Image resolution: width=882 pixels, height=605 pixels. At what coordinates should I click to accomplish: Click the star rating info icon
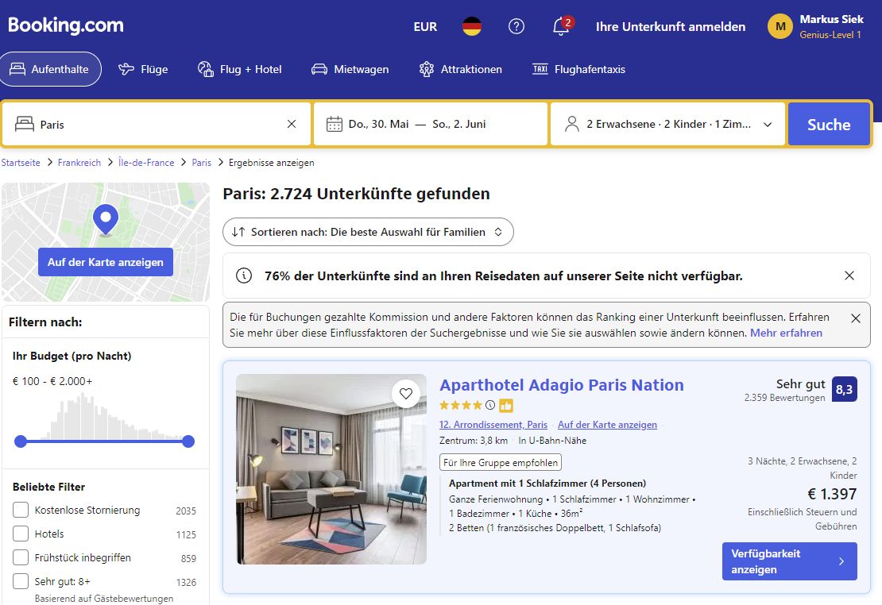(490, 405)
